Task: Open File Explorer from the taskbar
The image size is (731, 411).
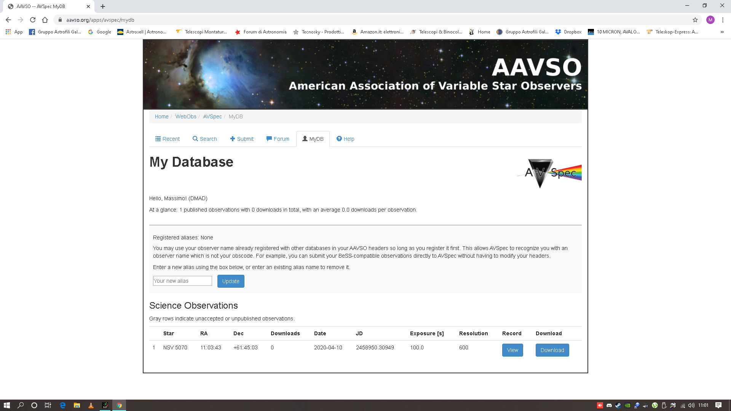Action: point(77,405)
